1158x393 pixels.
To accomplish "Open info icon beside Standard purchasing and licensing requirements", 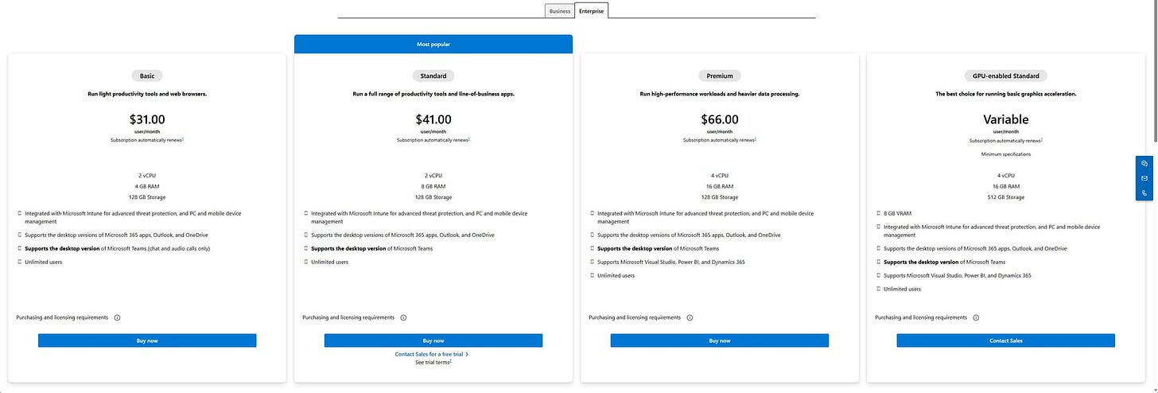I will [x=403, y=317].
